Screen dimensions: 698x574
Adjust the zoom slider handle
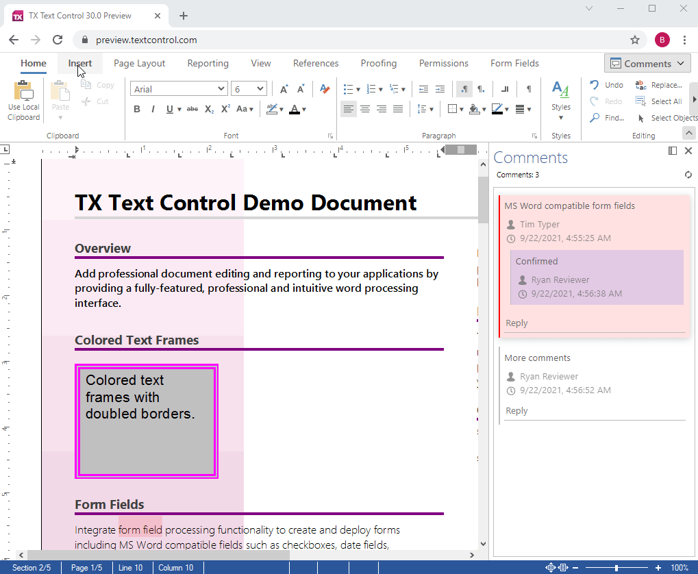[617, 568]
